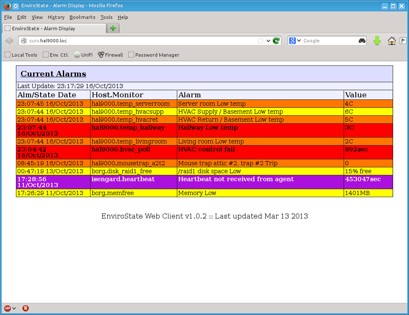Click the red X status bar icon
Viewport: 409px width, 315px height.
click(x=26, y=308)
